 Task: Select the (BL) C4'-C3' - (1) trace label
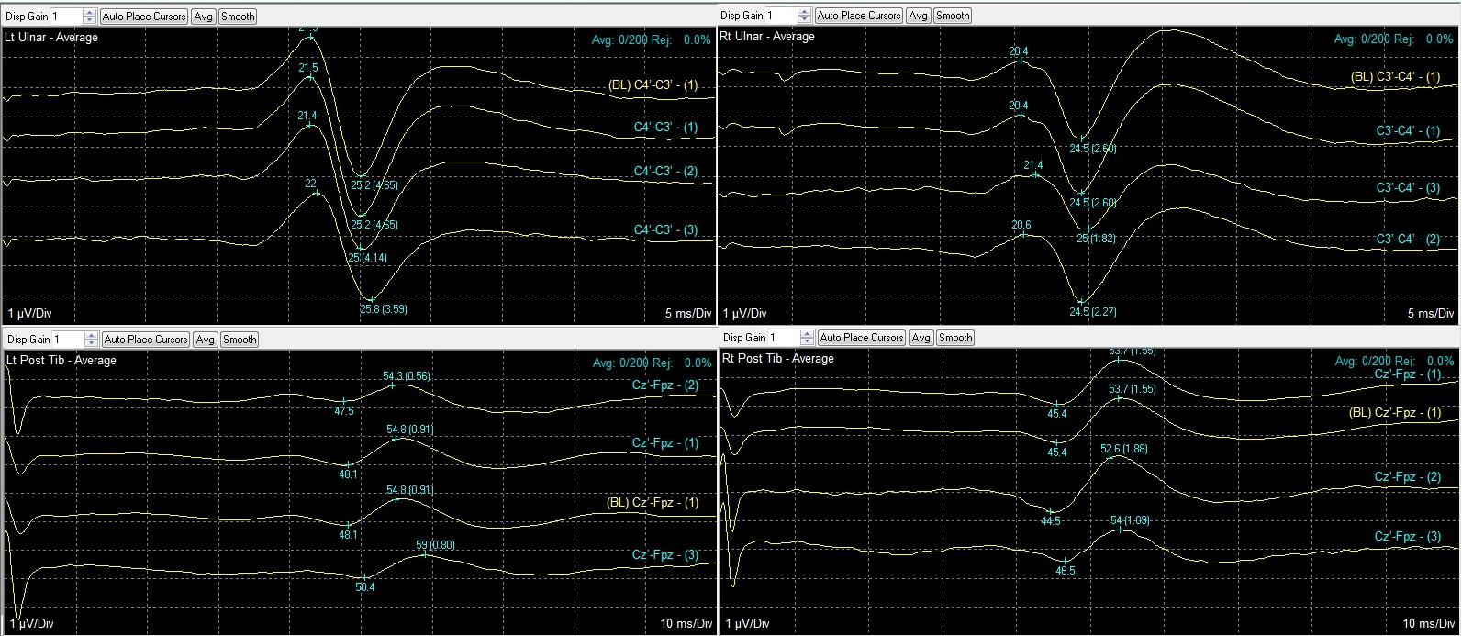(653, 85)
